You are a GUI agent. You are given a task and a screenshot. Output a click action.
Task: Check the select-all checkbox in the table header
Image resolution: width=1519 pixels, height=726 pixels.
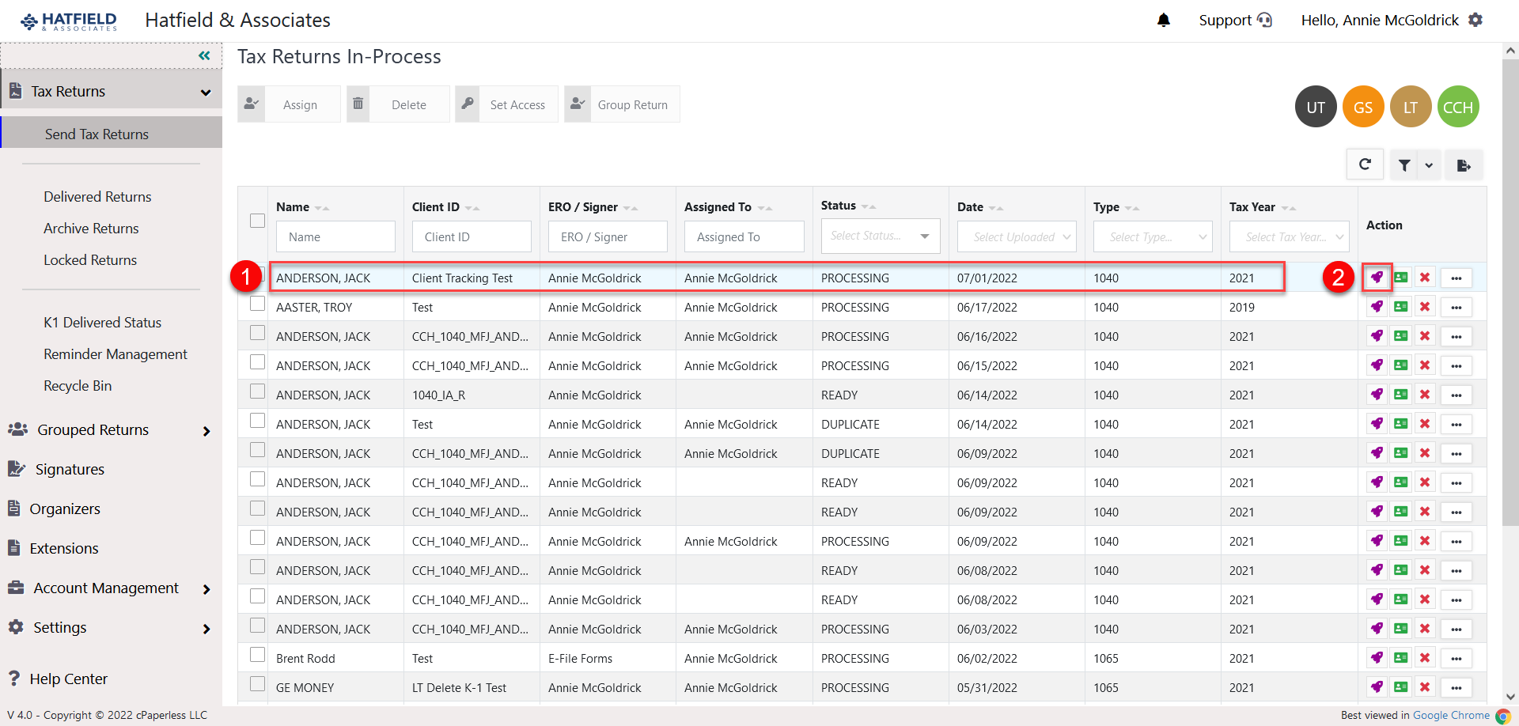(256, 221)
